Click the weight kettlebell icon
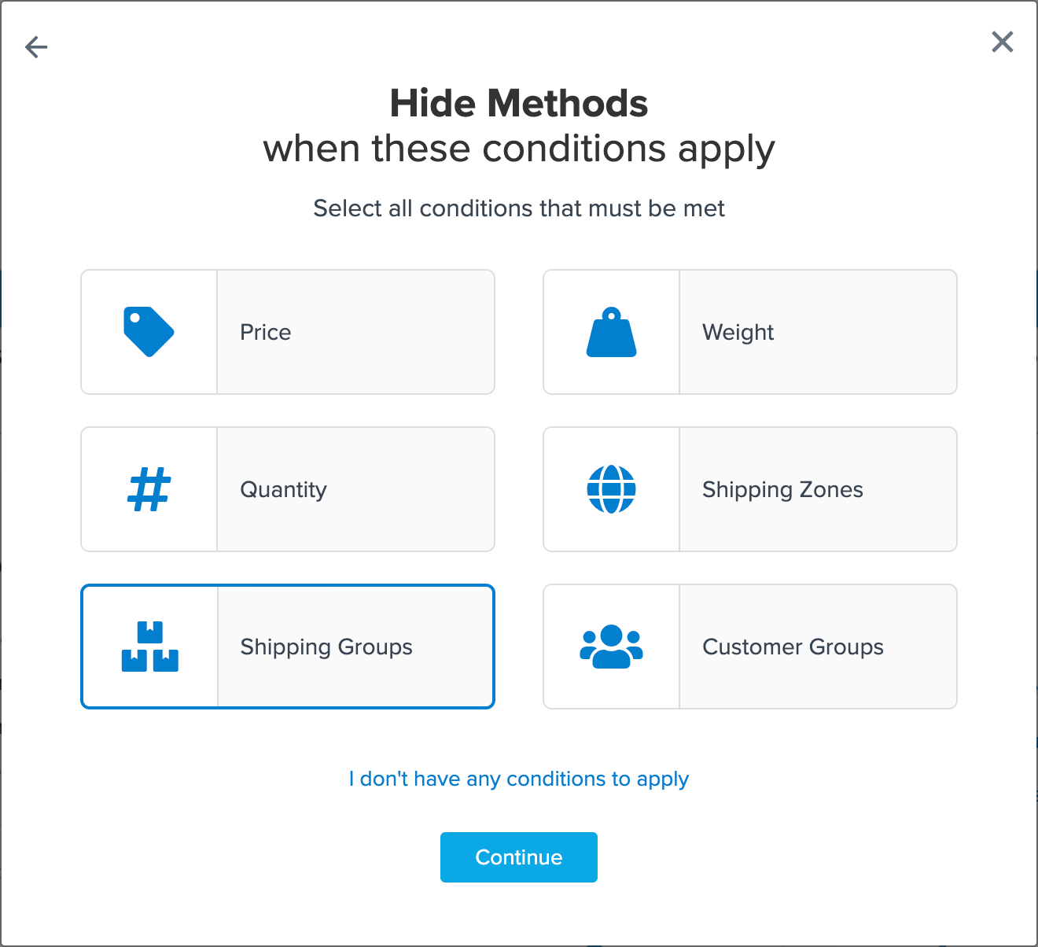1038x947 pixels. click(611, 332)
